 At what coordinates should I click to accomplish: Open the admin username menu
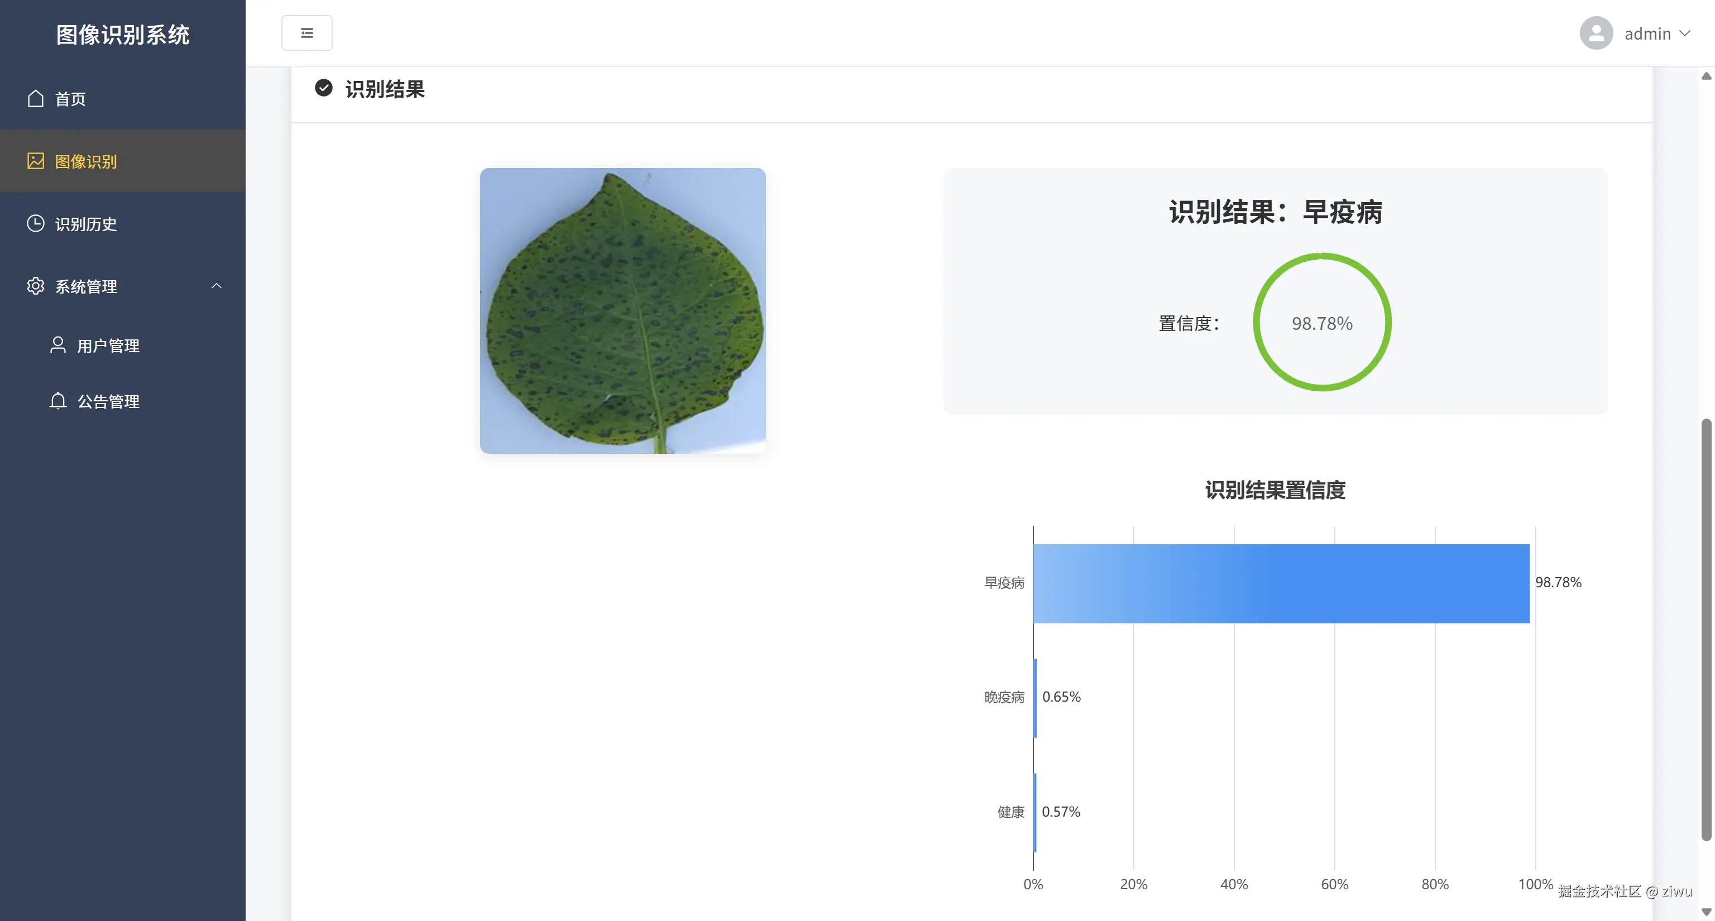point(1647,34)
